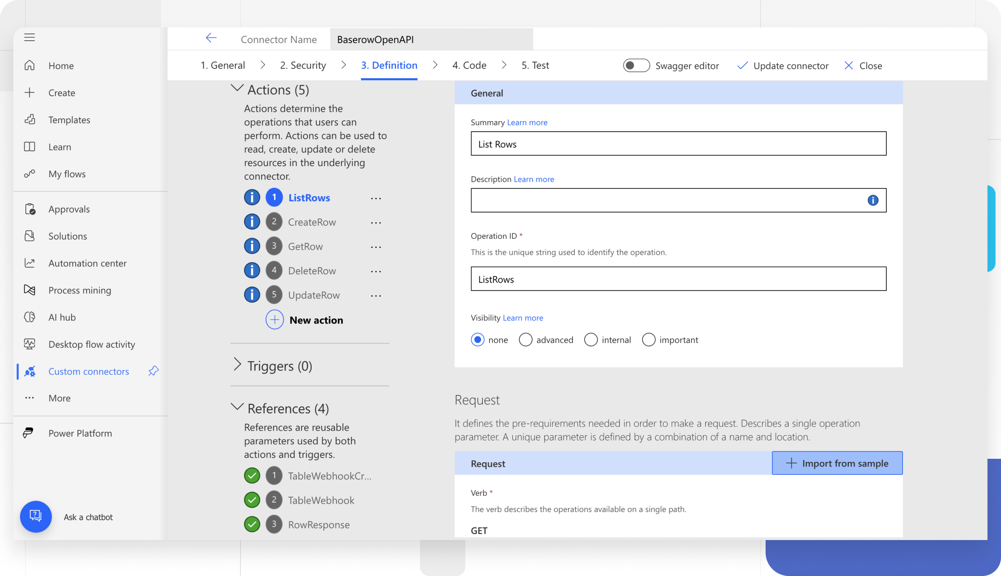1001x576 pixels.
Task: Click Update connector button
Action: (x=782, y=66)
